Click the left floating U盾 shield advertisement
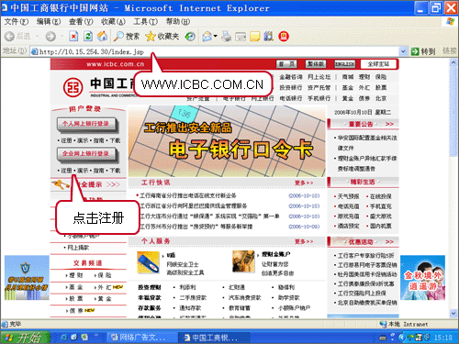Image resolution: width=459 pixels, height=344 pixels. (x=27, y=278)
